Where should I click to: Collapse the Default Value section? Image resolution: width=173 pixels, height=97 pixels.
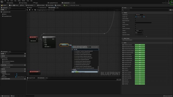122,39
